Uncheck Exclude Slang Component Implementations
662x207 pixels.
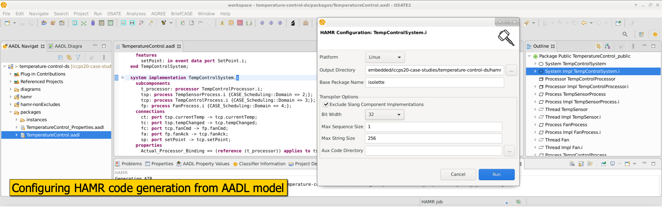(326, 104)
